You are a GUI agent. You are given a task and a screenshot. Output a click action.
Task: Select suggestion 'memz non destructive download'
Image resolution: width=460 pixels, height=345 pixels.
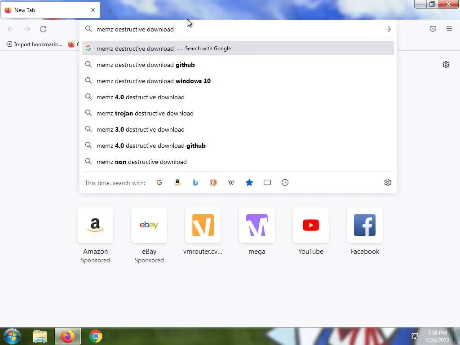238,162
